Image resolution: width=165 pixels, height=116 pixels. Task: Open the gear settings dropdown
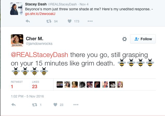(124, 39)
